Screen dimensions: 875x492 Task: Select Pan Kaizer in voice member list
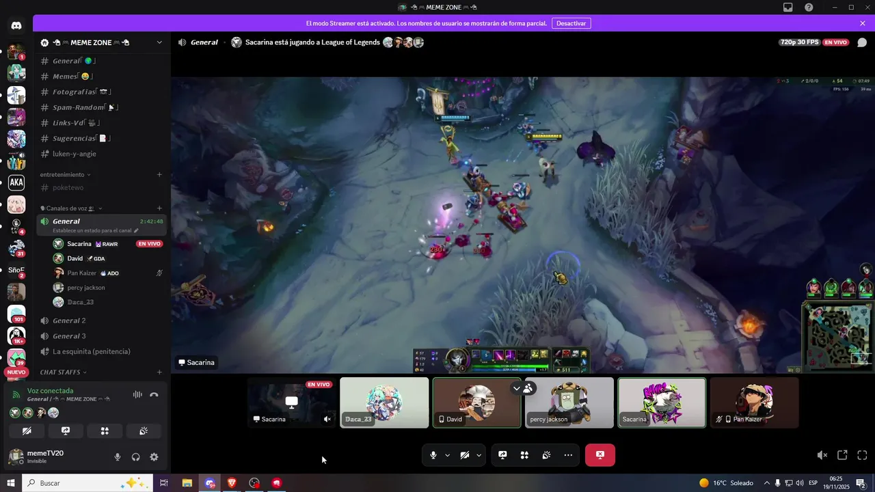108,273
